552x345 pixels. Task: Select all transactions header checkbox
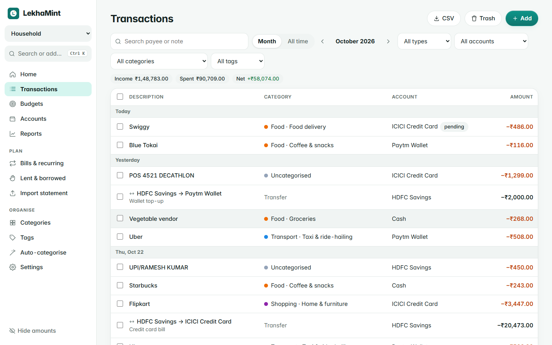point(120,97)
